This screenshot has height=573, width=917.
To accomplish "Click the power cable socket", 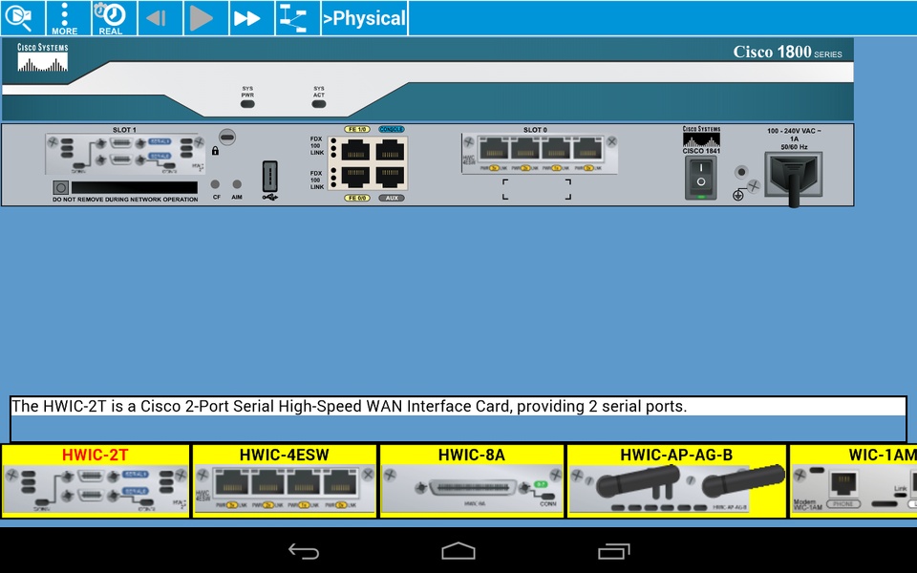I will [x=793, y=175].
